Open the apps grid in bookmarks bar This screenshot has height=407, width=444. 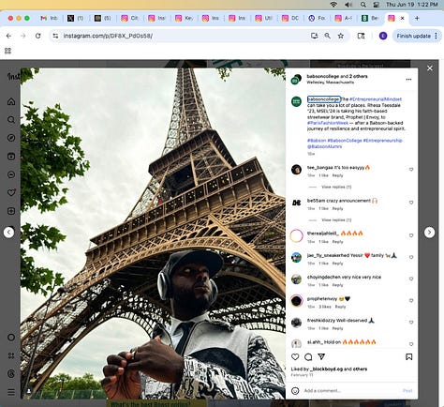tap(8, 51)
